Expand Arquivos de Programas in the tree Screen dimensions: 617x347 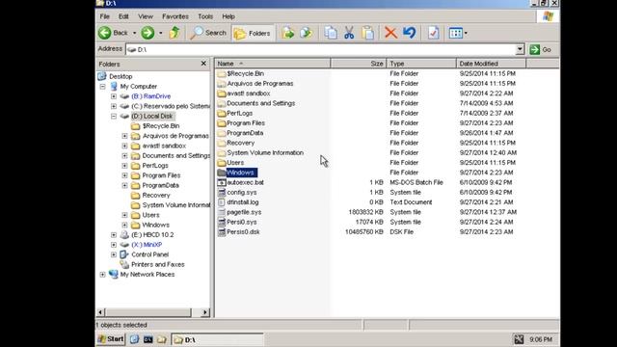124,136
